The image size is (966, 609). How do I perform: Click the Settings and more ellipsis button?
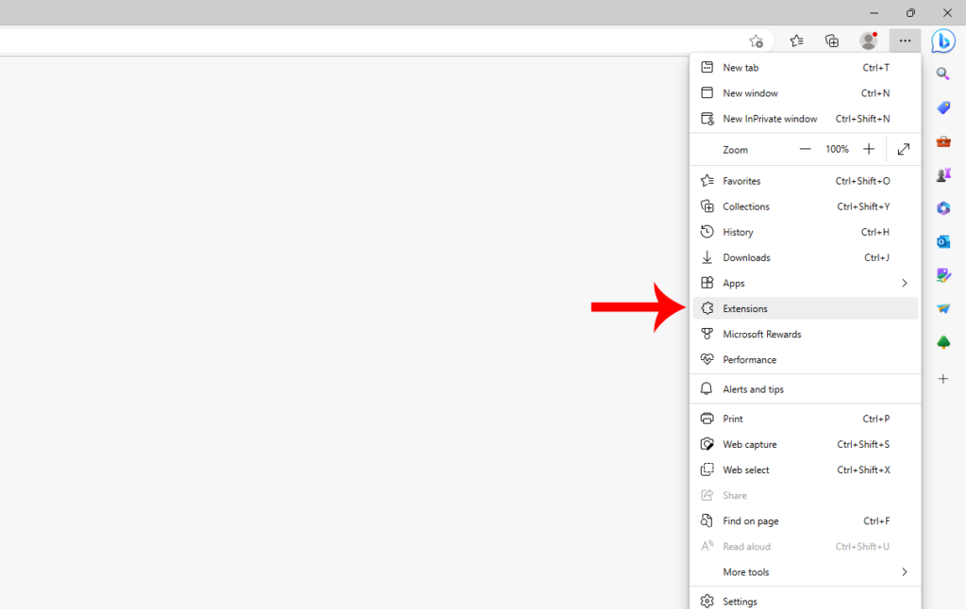point(905,41)
